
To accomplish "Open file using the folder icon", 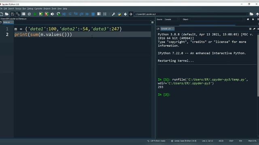I will coord(7,14).
